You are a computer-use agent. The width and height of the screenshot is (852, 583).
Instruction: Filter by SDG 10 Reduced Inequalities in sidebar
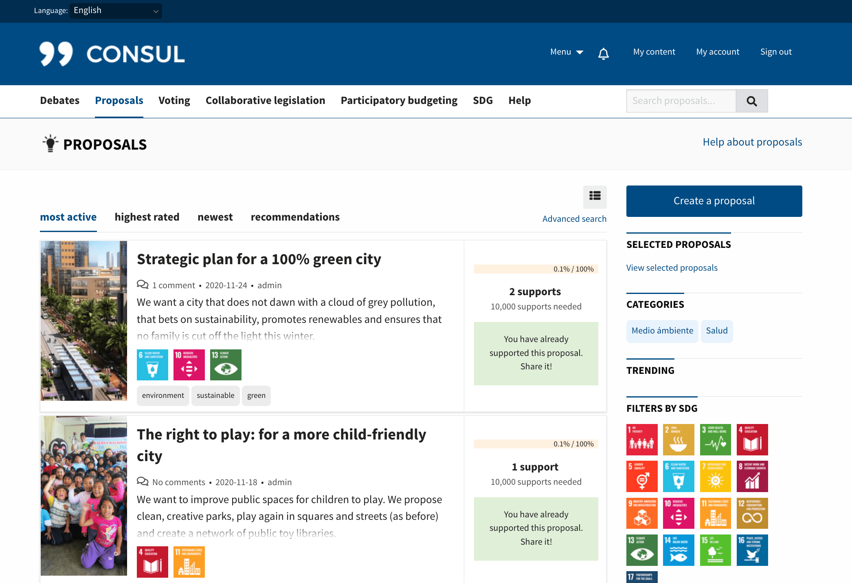(x=679, y=513)
